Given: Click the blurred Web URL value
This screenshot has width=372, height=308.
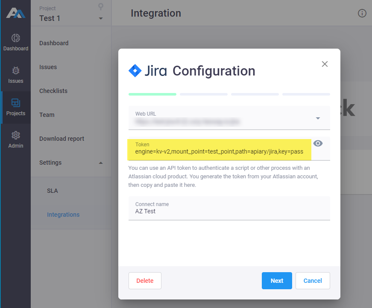Looking at the screenshot, I should click(x=187, y=122).
